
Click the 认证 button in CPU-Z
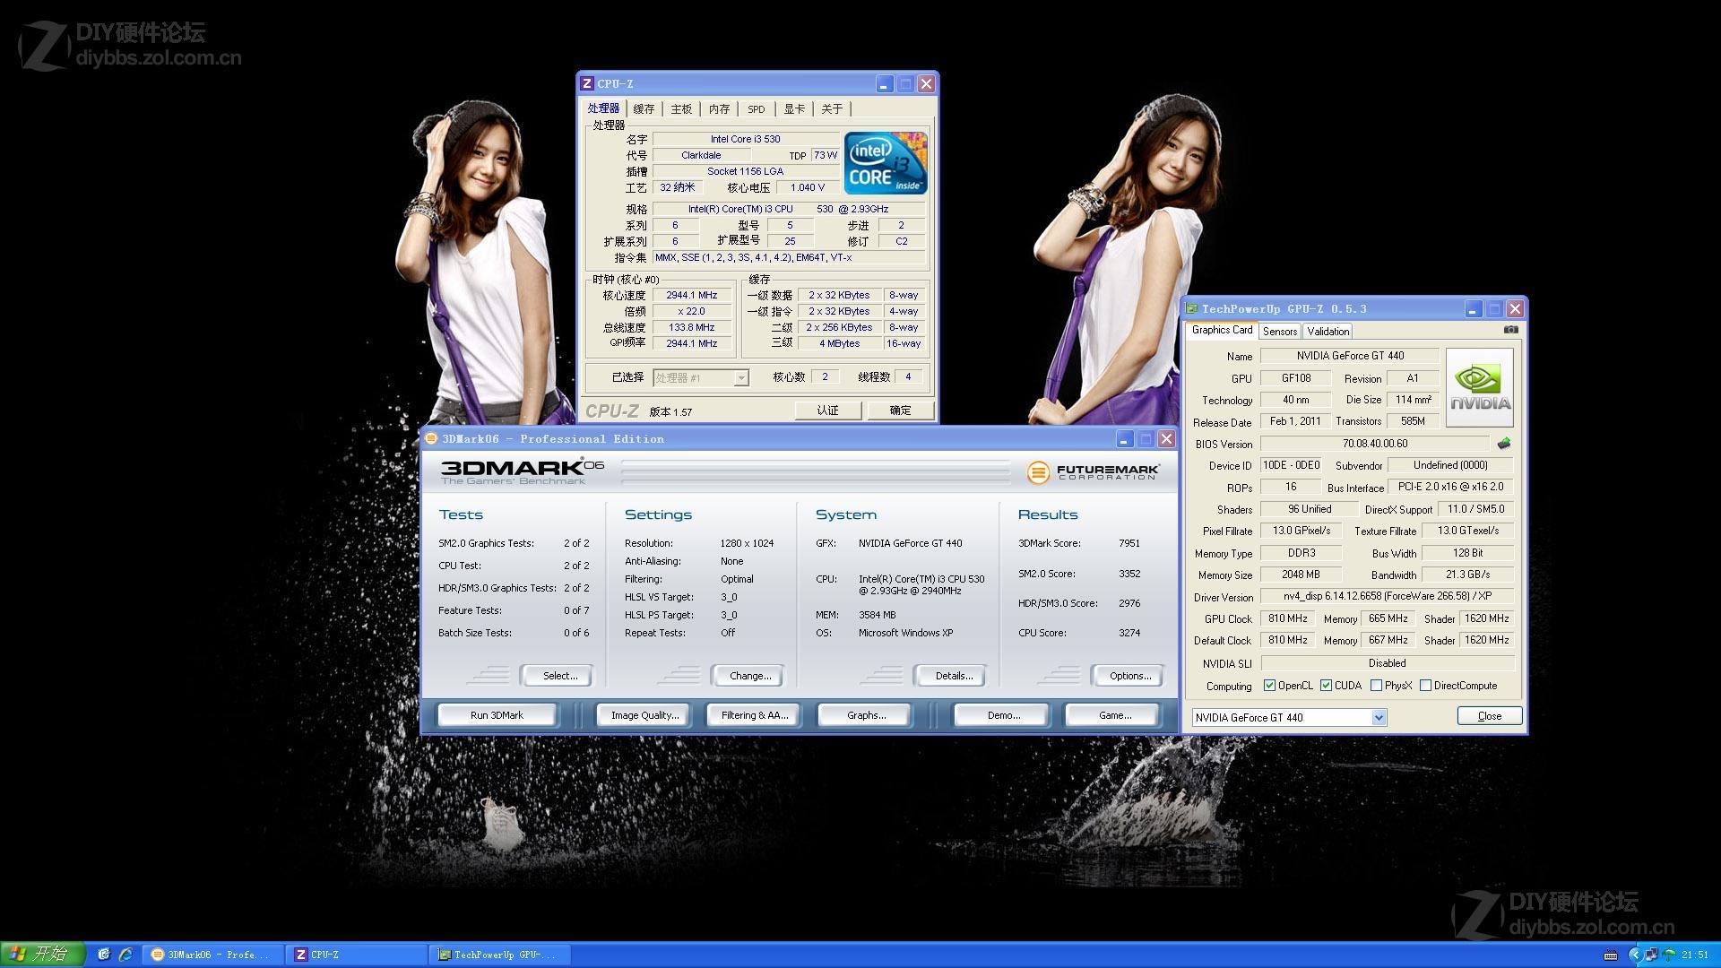[827, 411]
